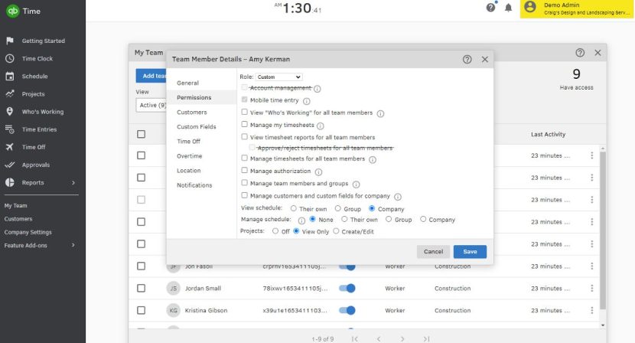Check Manage team members and groups
Screen dimensions: 635x343
pyautogui.click(x=245, y=183)
